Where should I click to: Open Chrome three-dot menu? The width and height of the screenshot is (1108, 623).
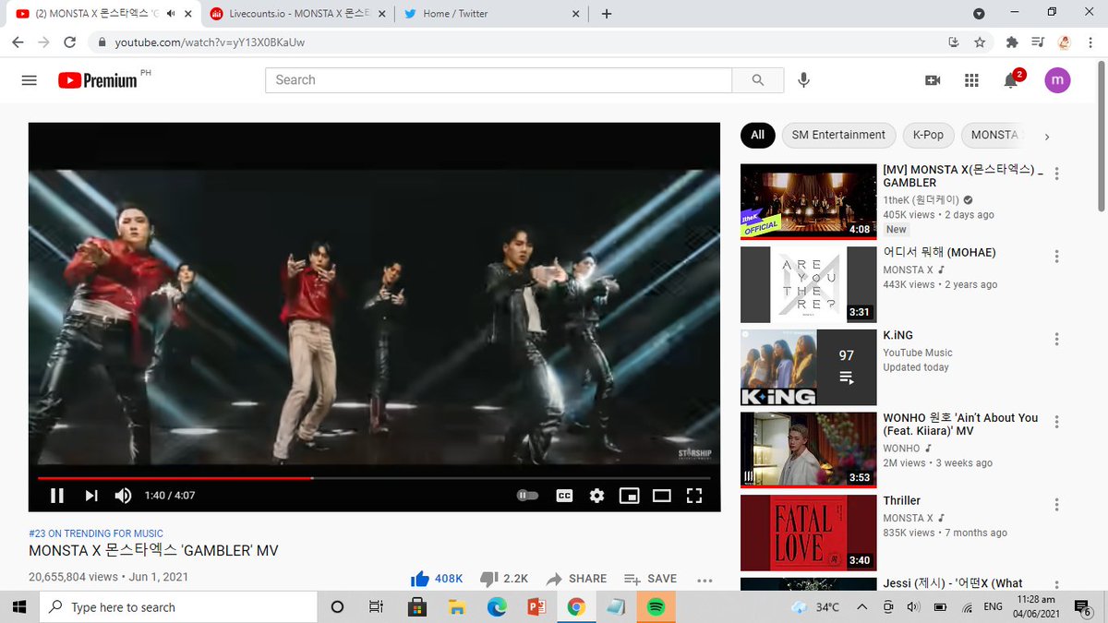pyautogui.click(x=1090, y=42)
